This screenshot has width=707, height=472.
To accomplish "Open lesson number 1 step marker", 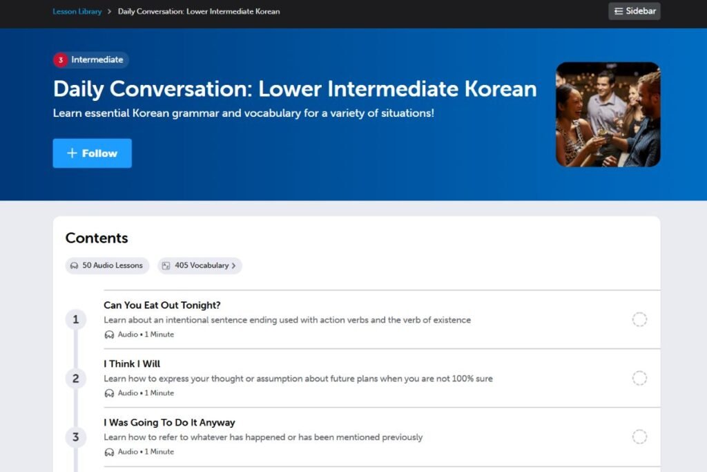I will [x=75, y=319].
